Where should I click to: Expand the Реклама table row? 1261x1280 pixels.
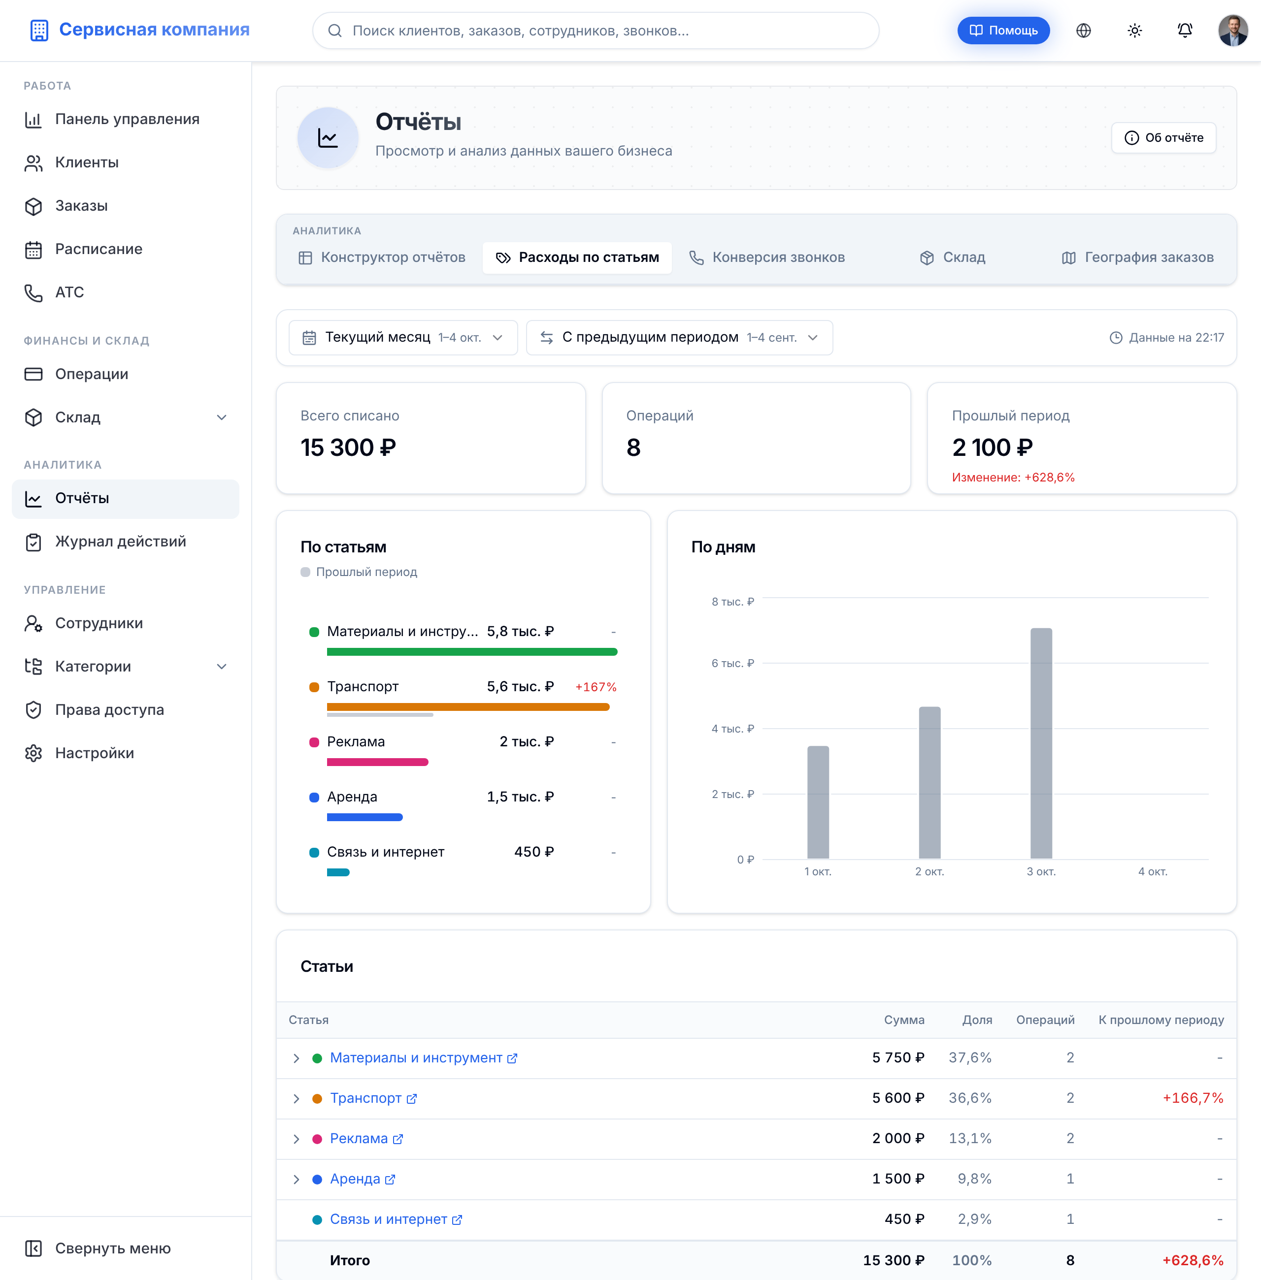(x=296, y=1139)
